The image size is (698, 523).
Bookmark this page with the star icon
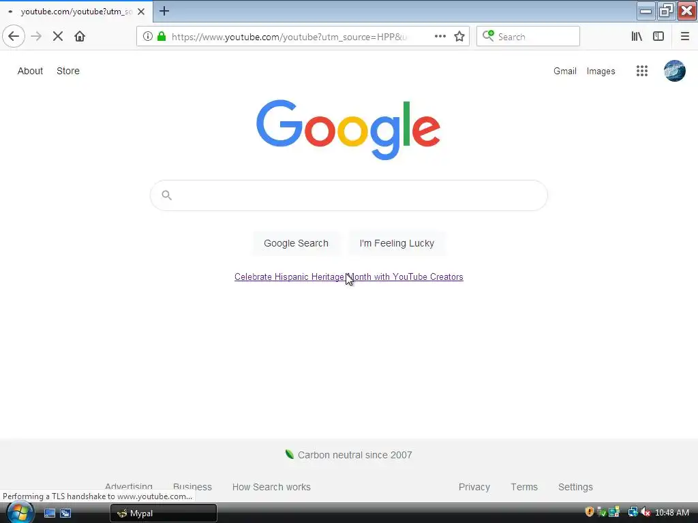[459, 36]
